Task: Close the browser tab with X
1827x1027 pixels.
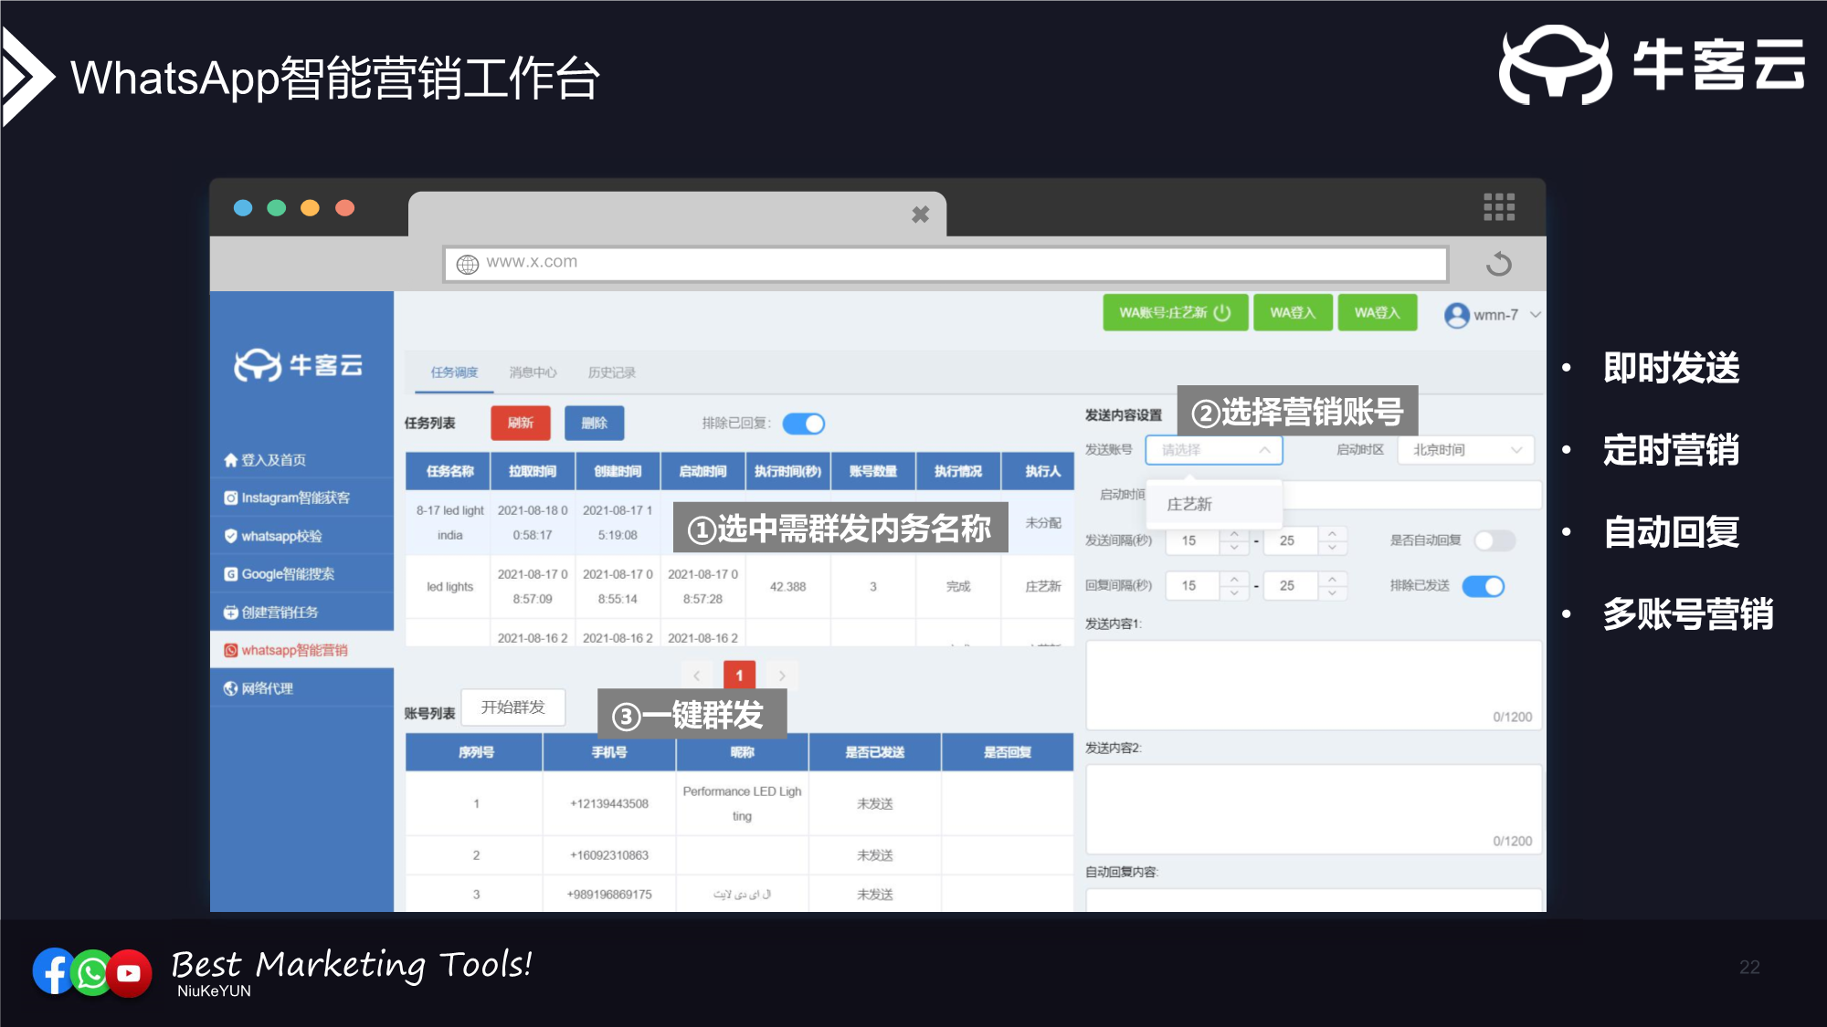Action: [x=920, y=215]
